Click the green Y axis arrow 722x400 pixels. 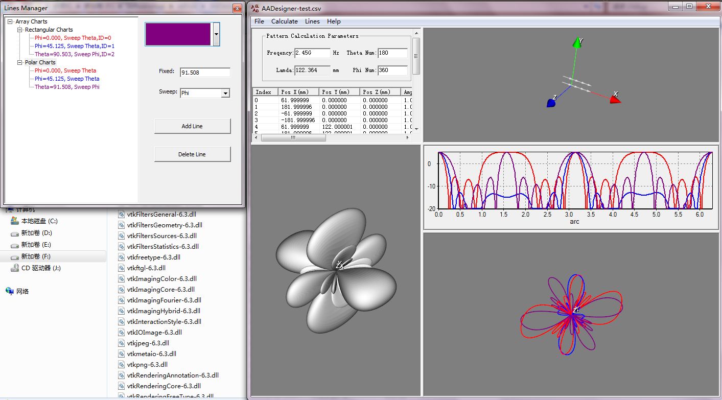(x=577, y=43)
